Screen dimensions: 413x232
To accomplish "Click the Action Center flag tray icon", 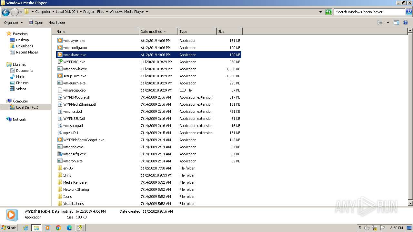I will tap(382, 228).
